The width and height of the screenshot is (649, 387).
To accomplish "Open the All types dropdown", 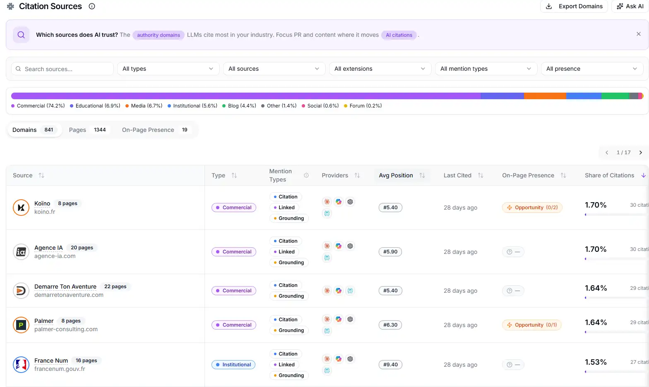I will (168, 69).
